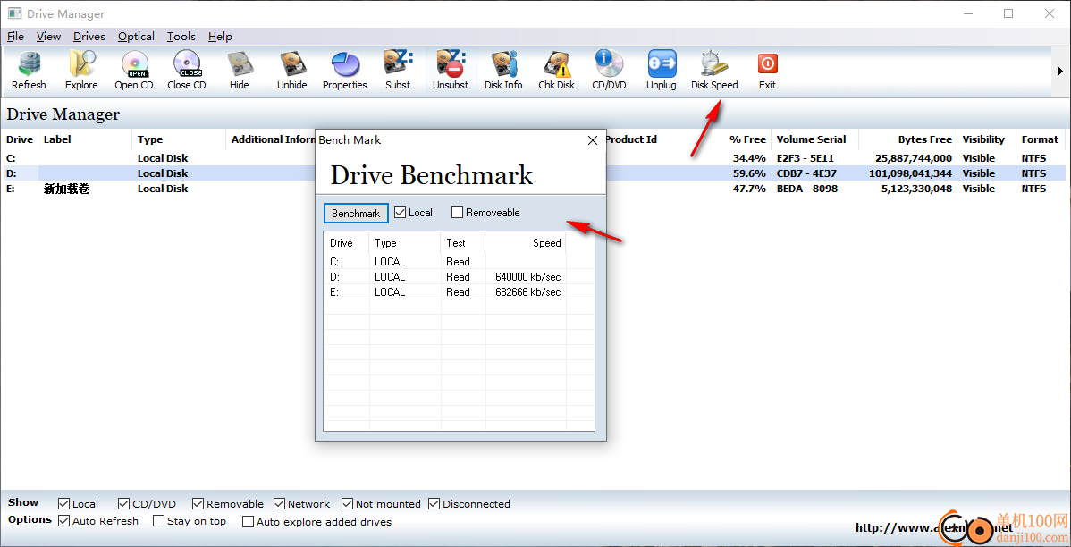
Task: Select the E: 新加载卷 drive row
Action: [x=533, y=189]
